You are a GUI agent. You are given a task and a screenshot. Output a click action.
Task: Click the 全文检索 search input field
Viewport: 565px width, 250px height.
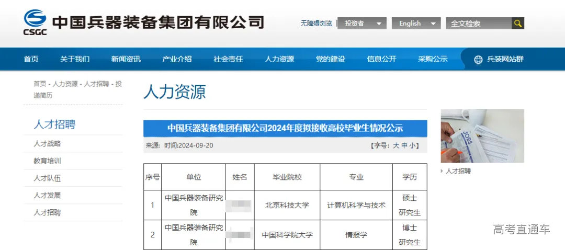(479, 24)
